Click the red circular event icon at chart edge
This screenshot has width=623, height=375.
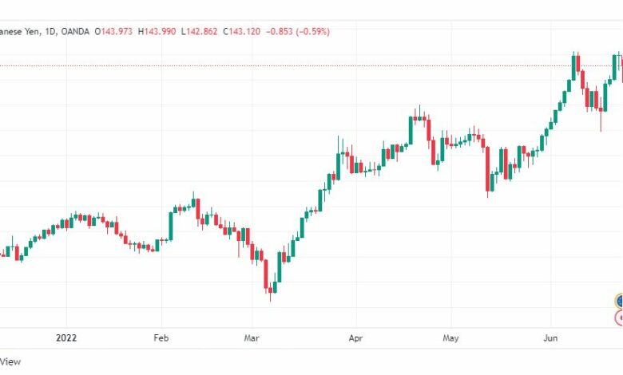tap(619, 318)
